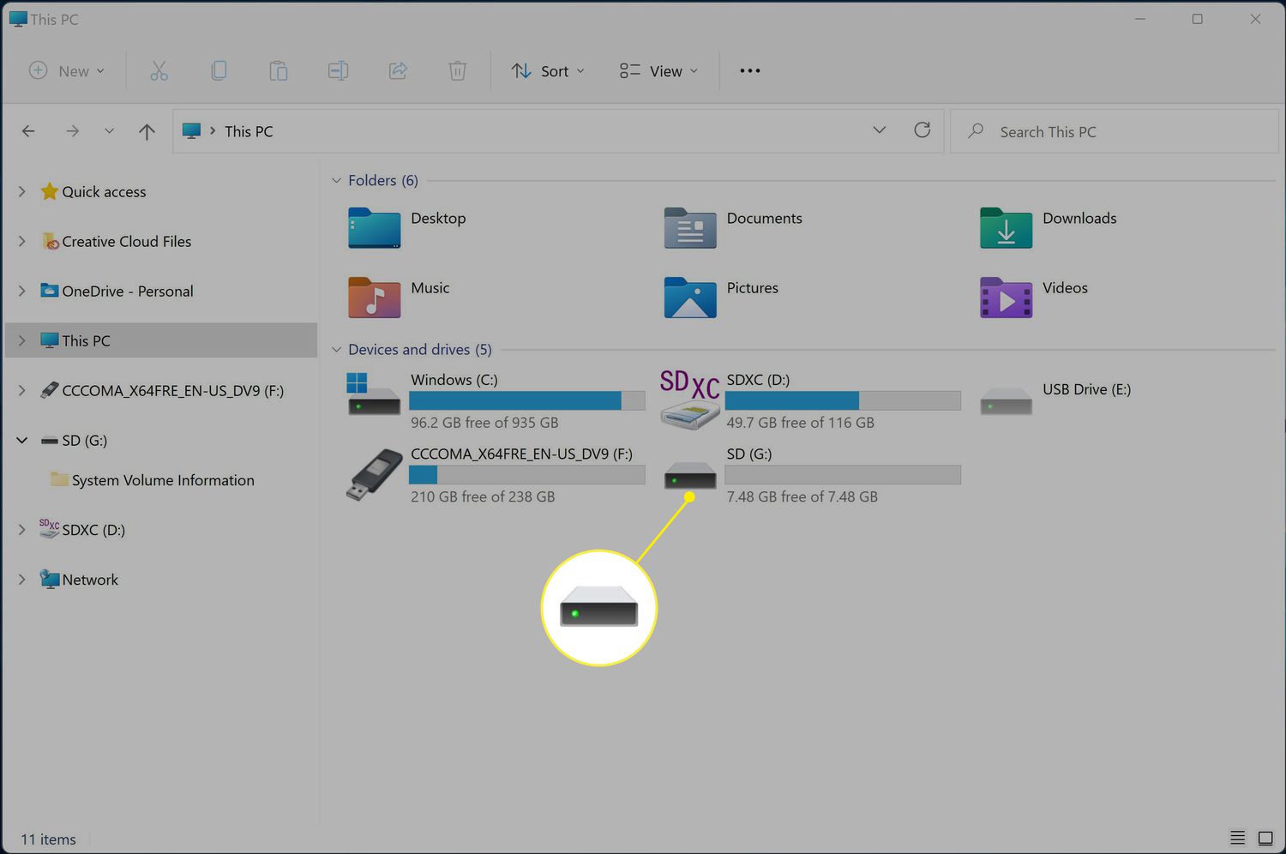
Task: Open the Documents folder icon
Action: click(x=690, y=228)
